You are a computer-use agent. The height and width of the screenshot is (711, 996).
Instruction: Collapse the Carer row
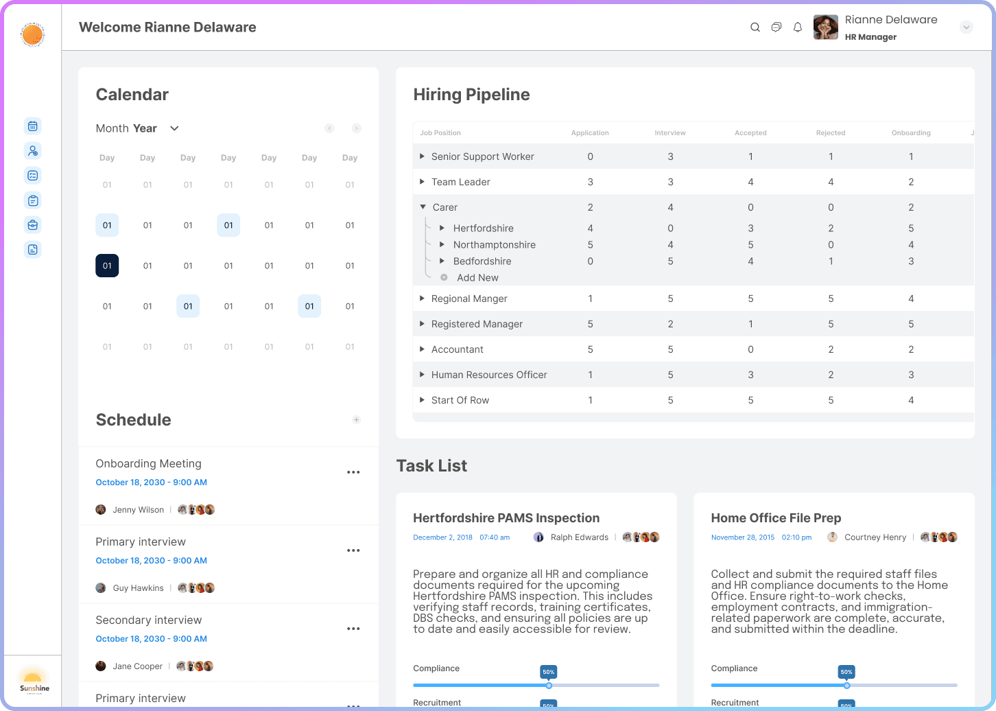423,207
